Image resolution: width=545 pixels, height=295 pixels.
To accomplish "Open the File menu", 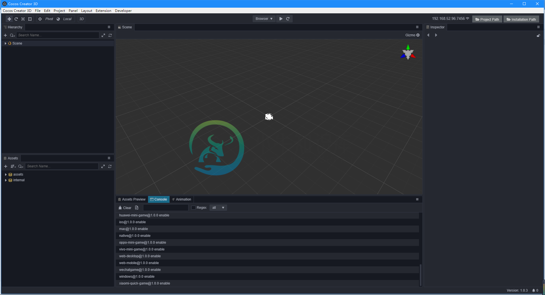I will coord(38,11).
